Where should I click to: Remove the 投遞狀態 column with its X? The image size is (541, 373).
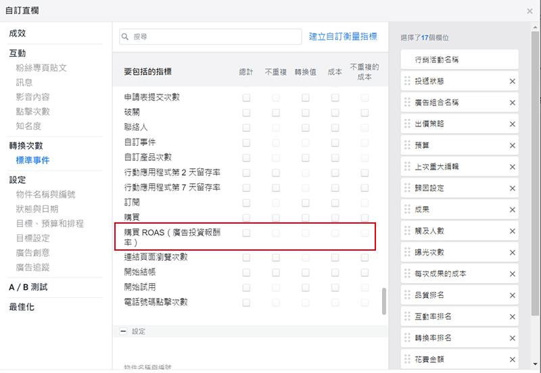coord(512,81)
